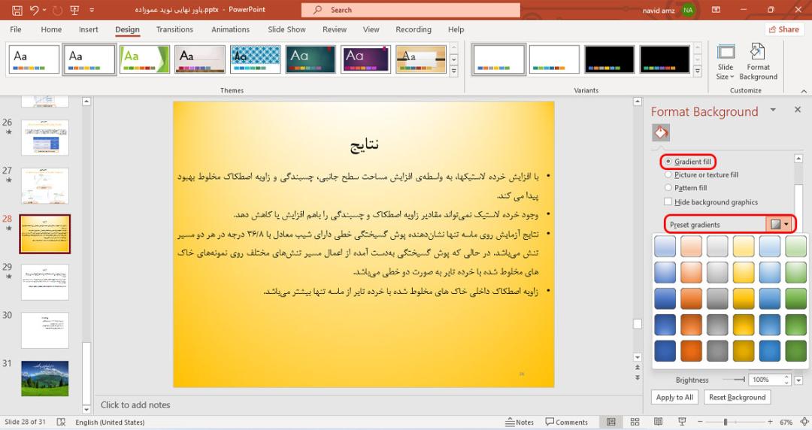Select the Pattern fill option
This screenshot has width=812, height=430.
(686, 187)
